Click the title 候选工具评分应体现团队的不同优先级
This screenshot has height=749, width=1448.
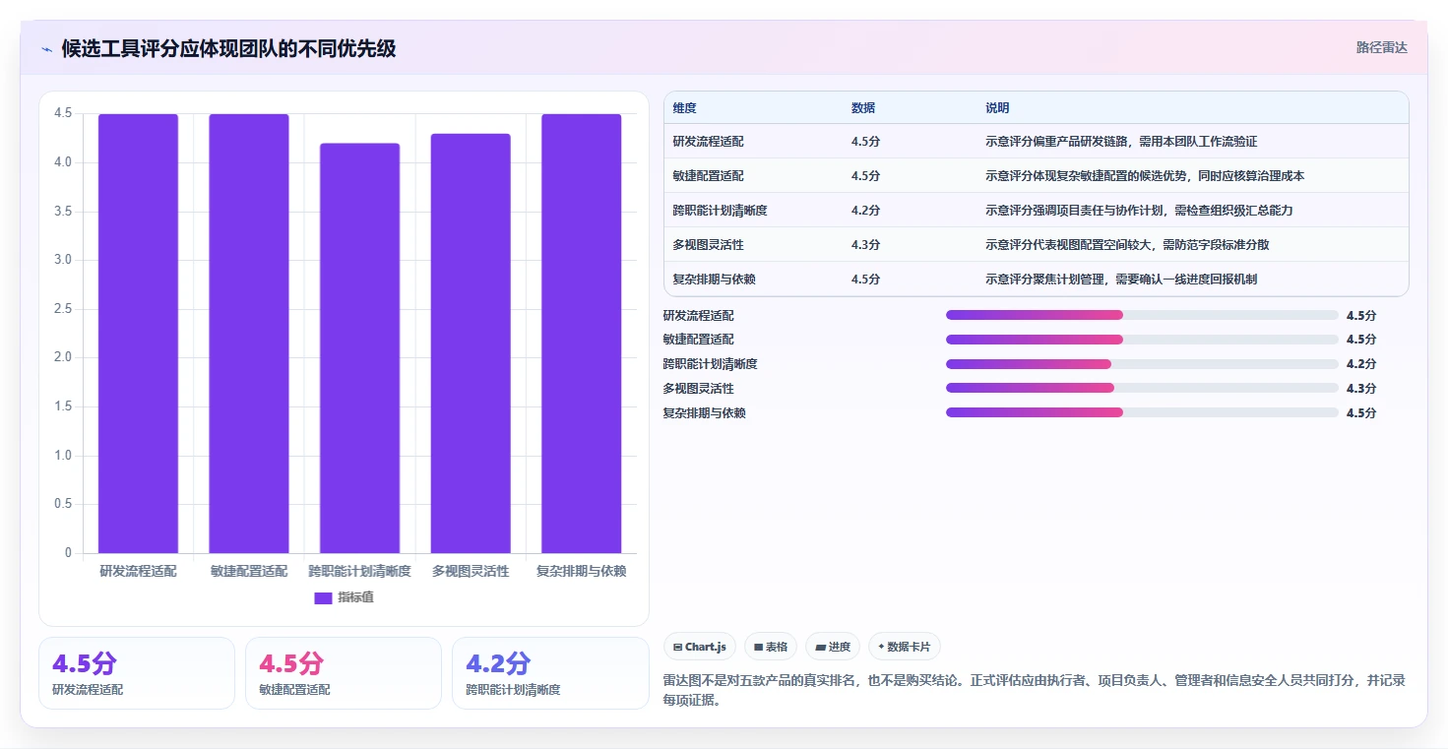tap(228, 48)
